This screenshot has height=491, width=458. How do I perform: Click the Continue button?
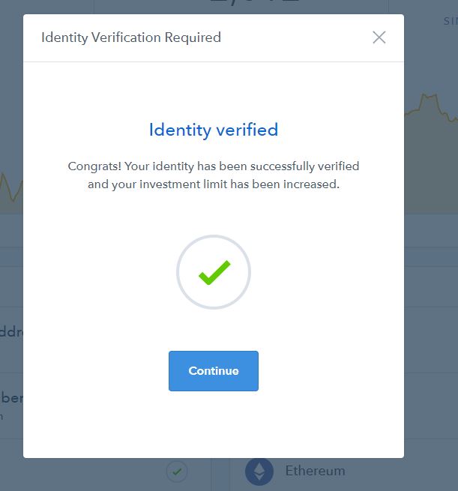tap(214, 371)
